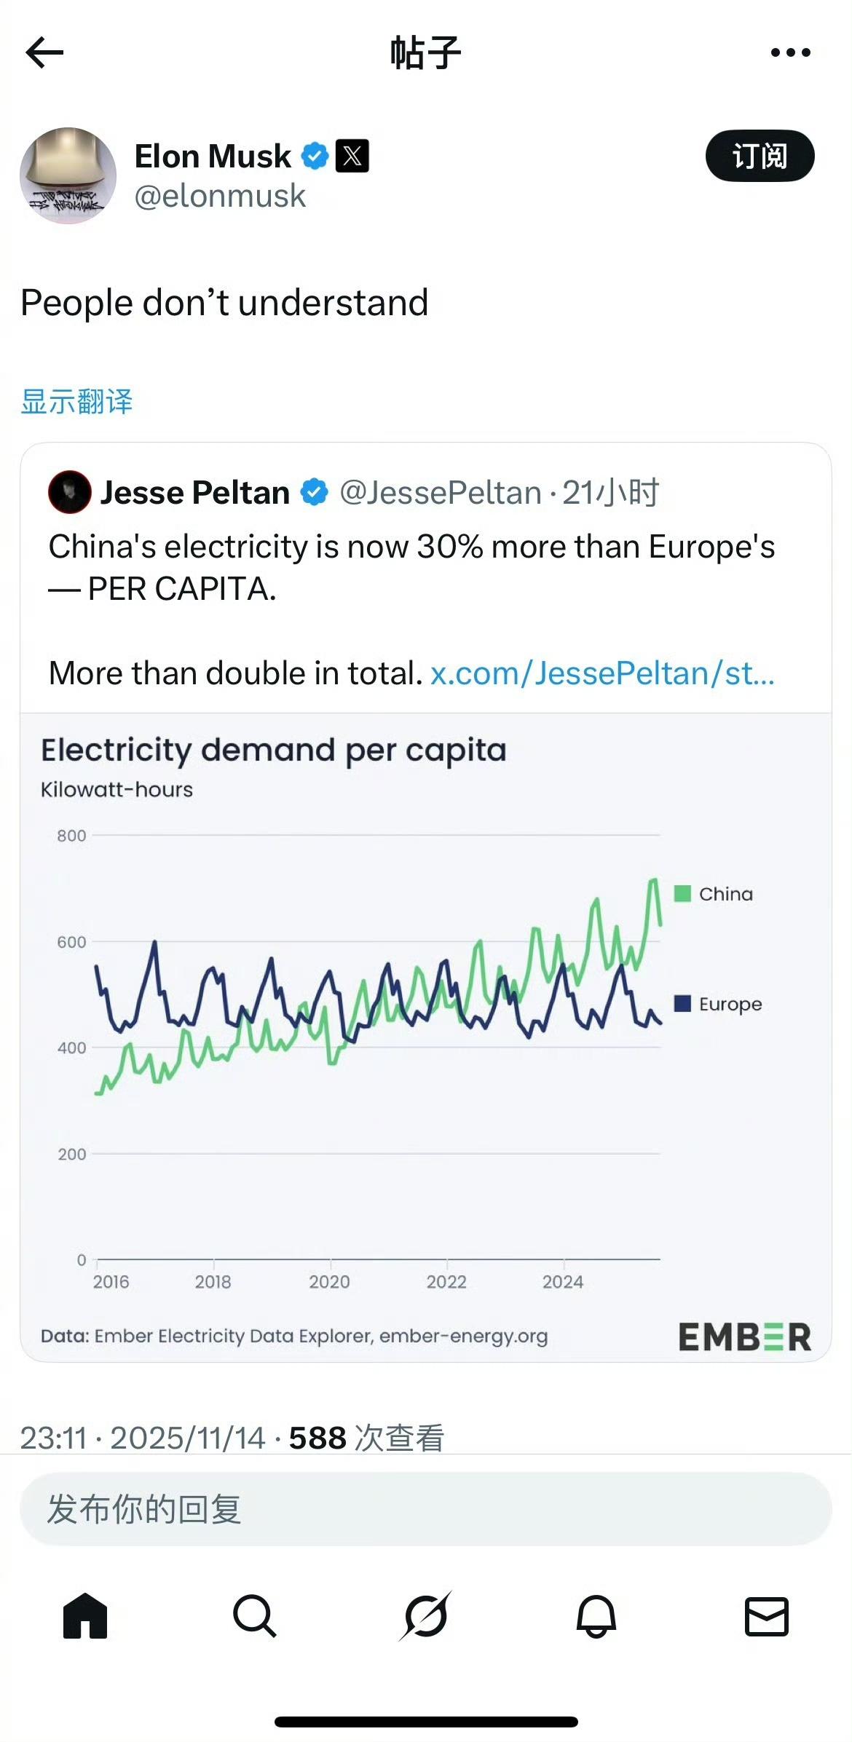Tap Elon Musk's profile avatar
Viewport: 852px width, 1742px height.
point(68,175)
